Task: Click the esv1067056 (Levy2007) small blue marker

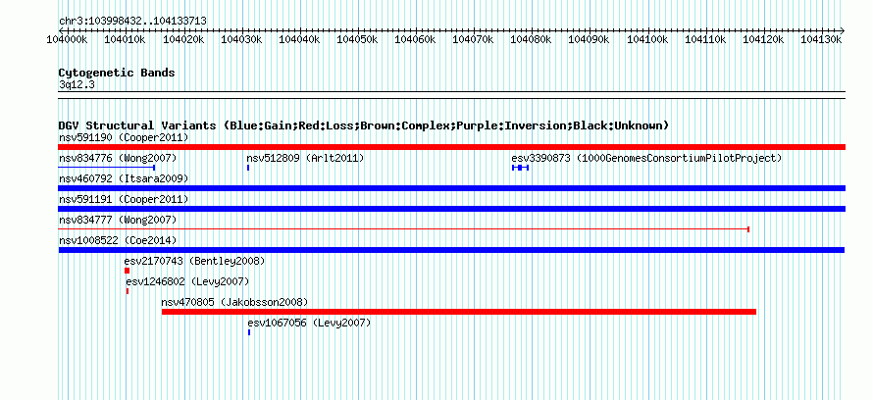Action: [249, 332]
